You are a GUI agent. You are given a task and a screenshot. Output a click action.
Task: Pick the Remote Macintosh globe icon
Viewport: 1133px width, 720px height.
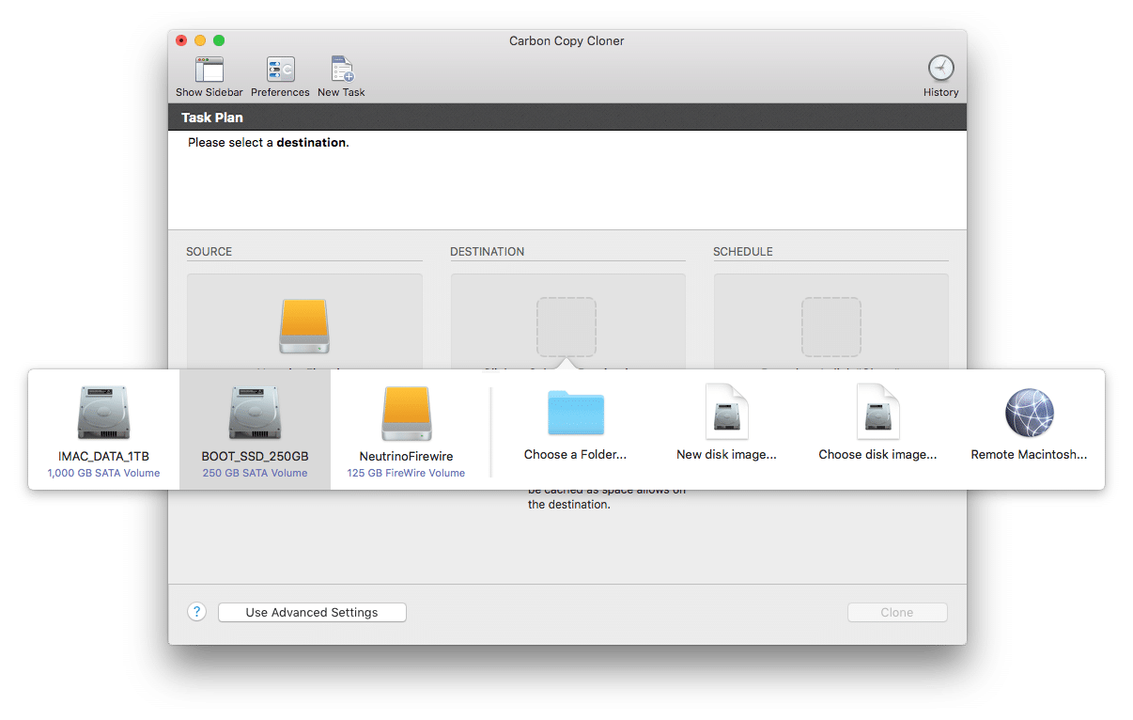click(x=1029, y=415)
